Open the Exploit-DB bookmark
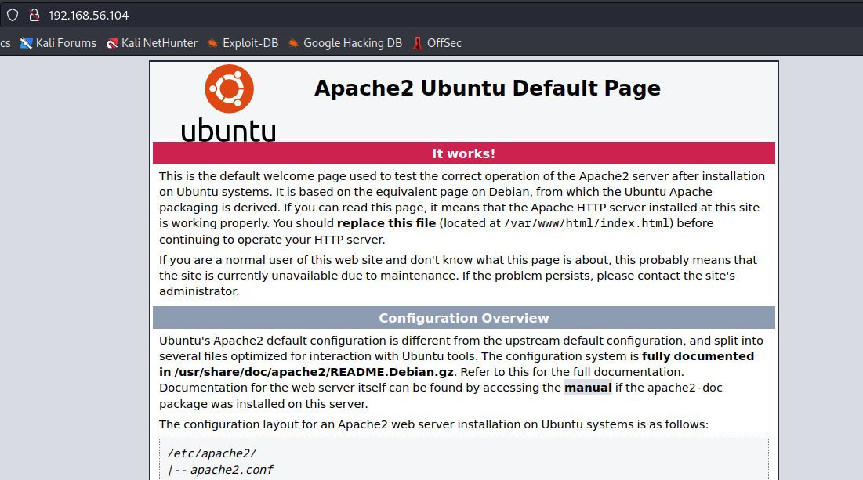The width and height of the screenshot is (863, 480). click(243, 43)
